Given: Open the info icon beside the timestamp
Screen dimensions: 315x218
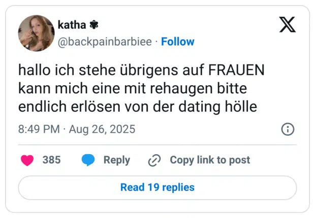Looking at the screenshot, I should [288, 129].
